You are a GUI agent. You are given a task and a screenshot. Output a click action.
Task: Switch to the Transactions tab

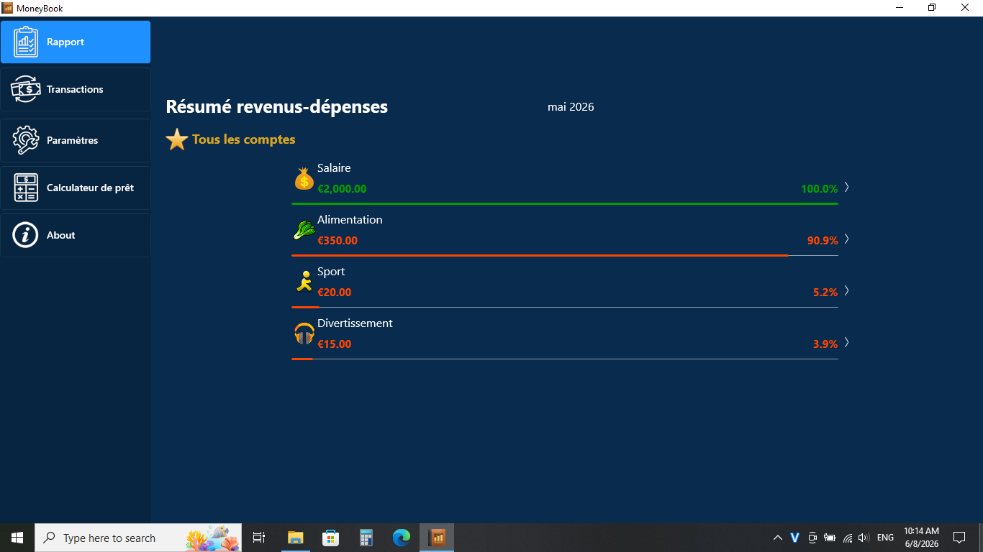(76, 89)
